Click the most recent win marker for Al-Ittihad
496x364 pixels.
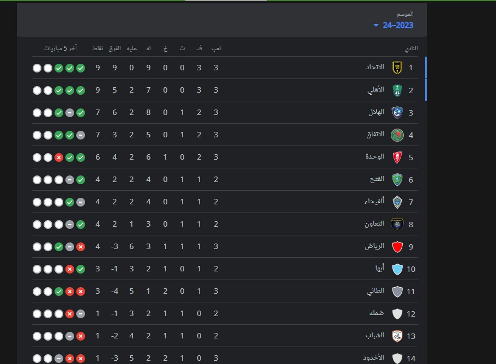pyautogui.click(x=59, y=68)
